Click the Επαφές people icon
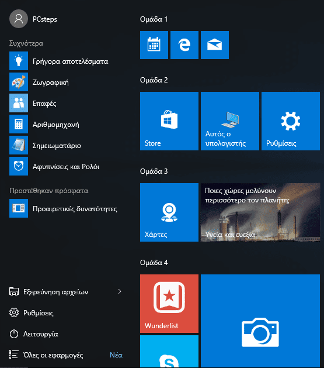 tap(19, 103)
